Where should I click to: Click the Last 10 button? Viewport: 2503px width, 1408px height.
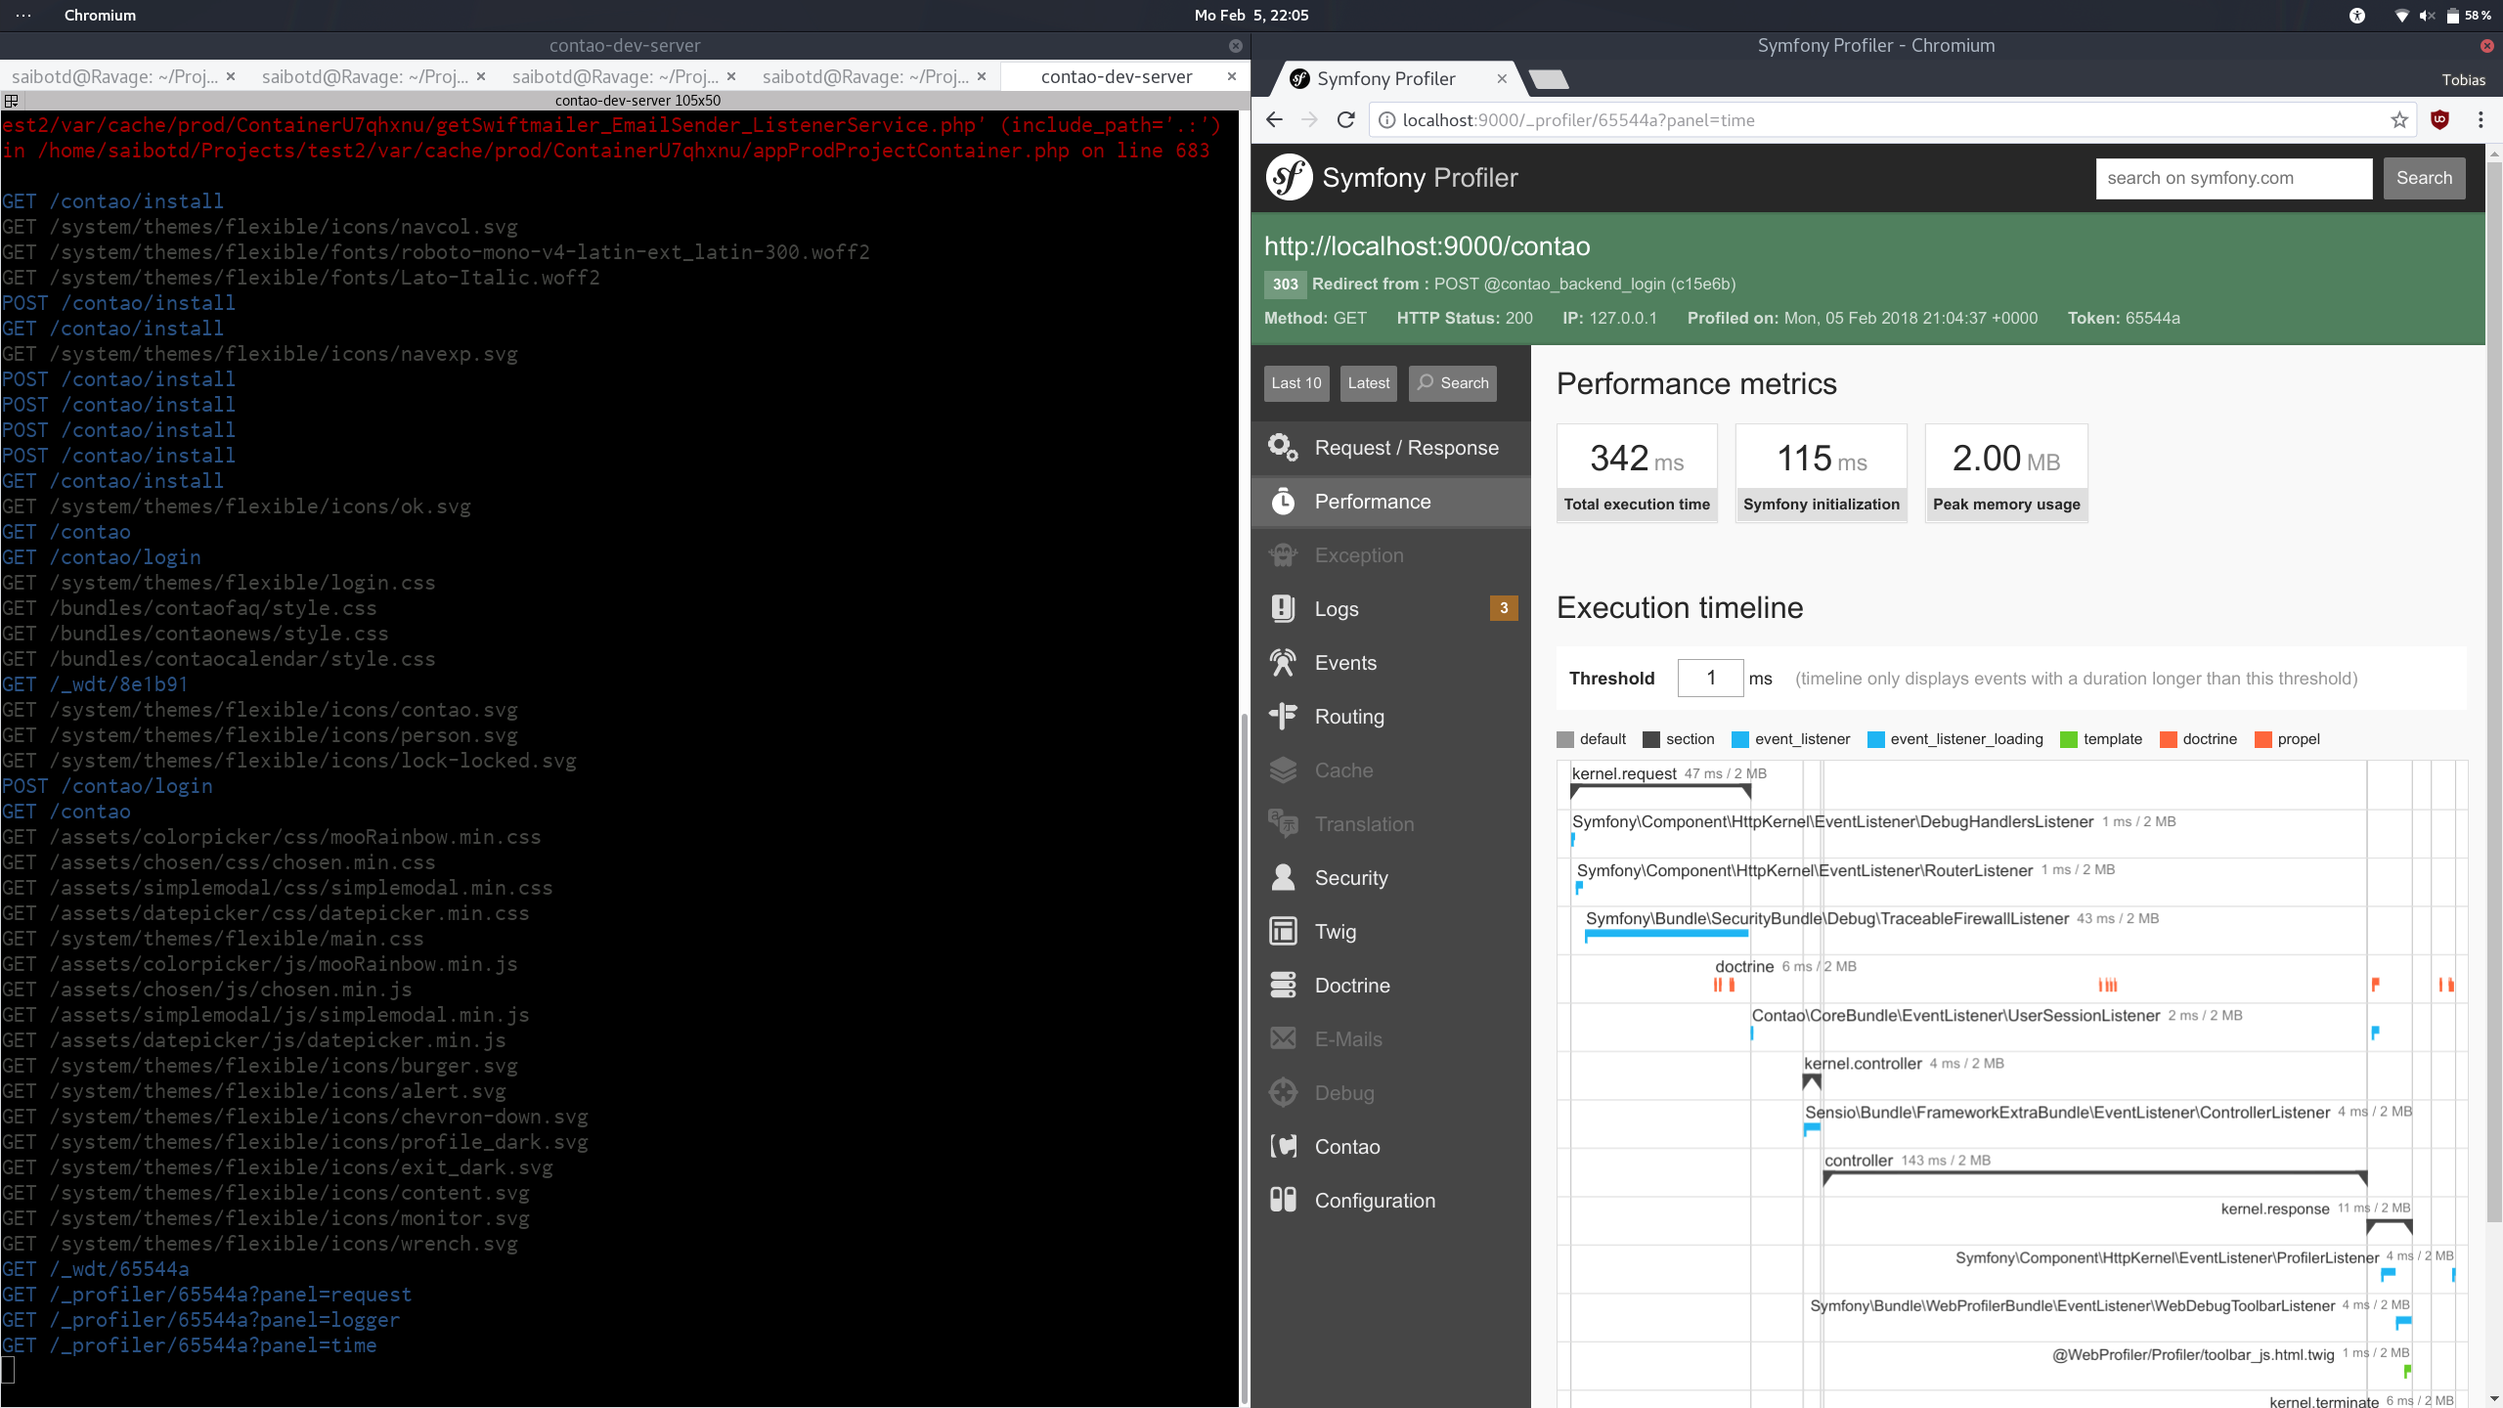[1295, 383]
